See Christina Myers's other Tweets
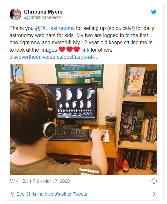 (51, 194)
